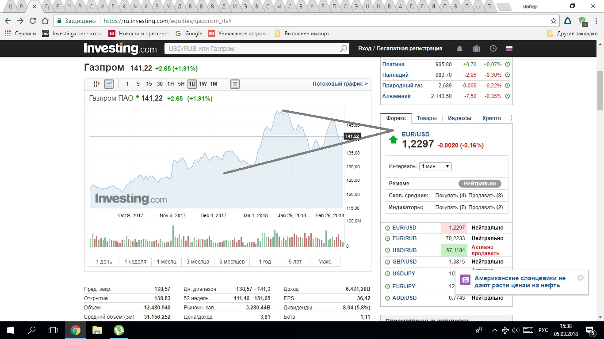Open Другие закладки bookmarks folder

pos(572,34)
